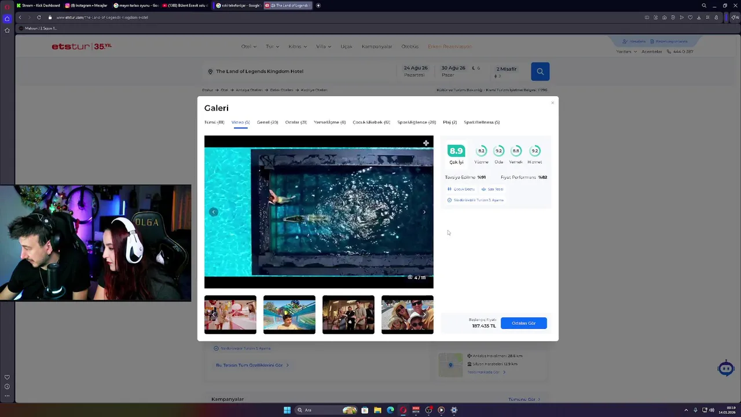Open pink room thumbnail in gallery strip
Screen dimensions: 741x417
pos(230,314)
